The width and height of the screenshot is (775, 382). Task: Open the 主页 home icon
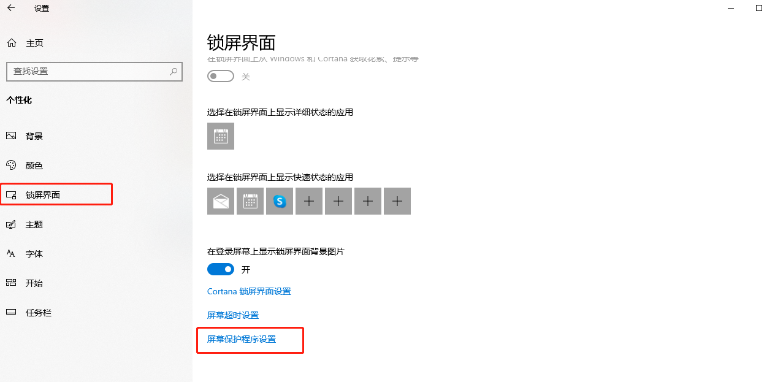(11, 43)
